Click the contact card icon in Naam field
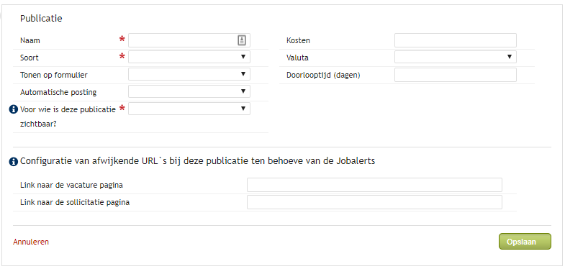 pos(241,40)
